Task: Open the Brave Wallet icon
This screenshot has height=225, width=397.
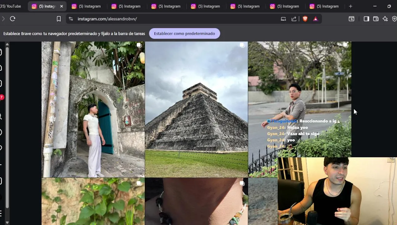Action: pos(376,19)
